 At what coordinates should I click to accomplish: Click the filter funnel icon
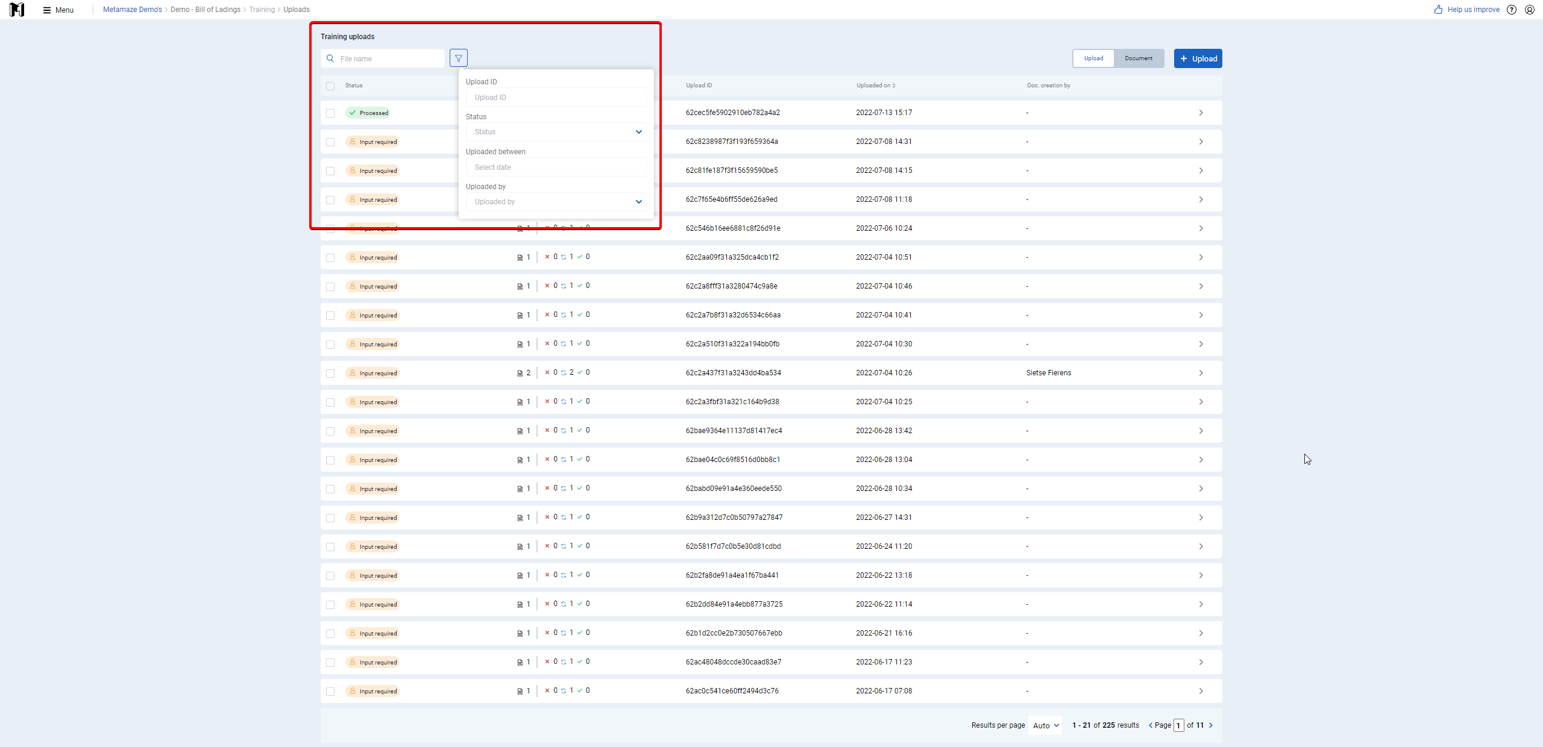(x=459, y=58)
